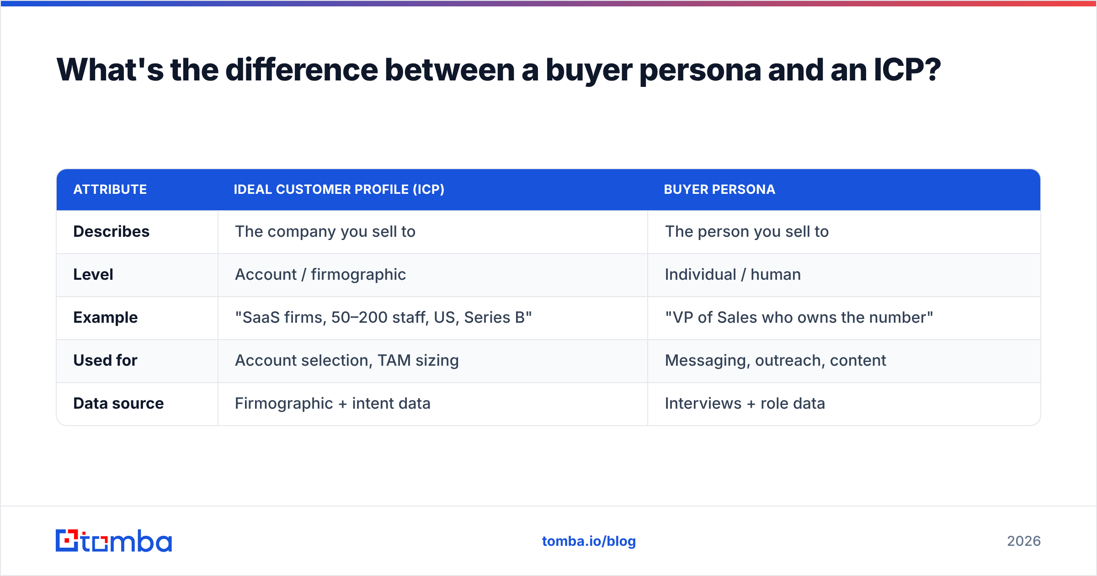
Task: Click the Data source row label
Action: click(x=119, y=403)
